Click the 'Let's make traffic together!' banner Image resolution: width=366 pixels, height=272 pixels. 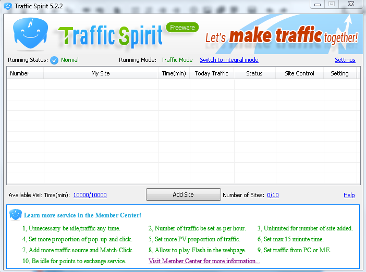tap(282, 35)
